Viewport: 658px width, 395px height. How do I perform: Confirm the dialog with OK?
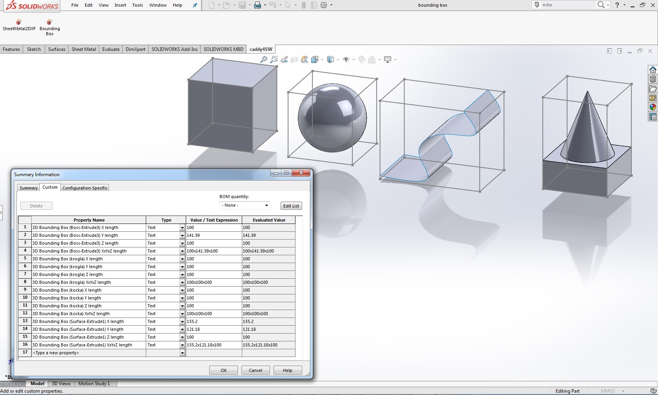click(223, 370)
